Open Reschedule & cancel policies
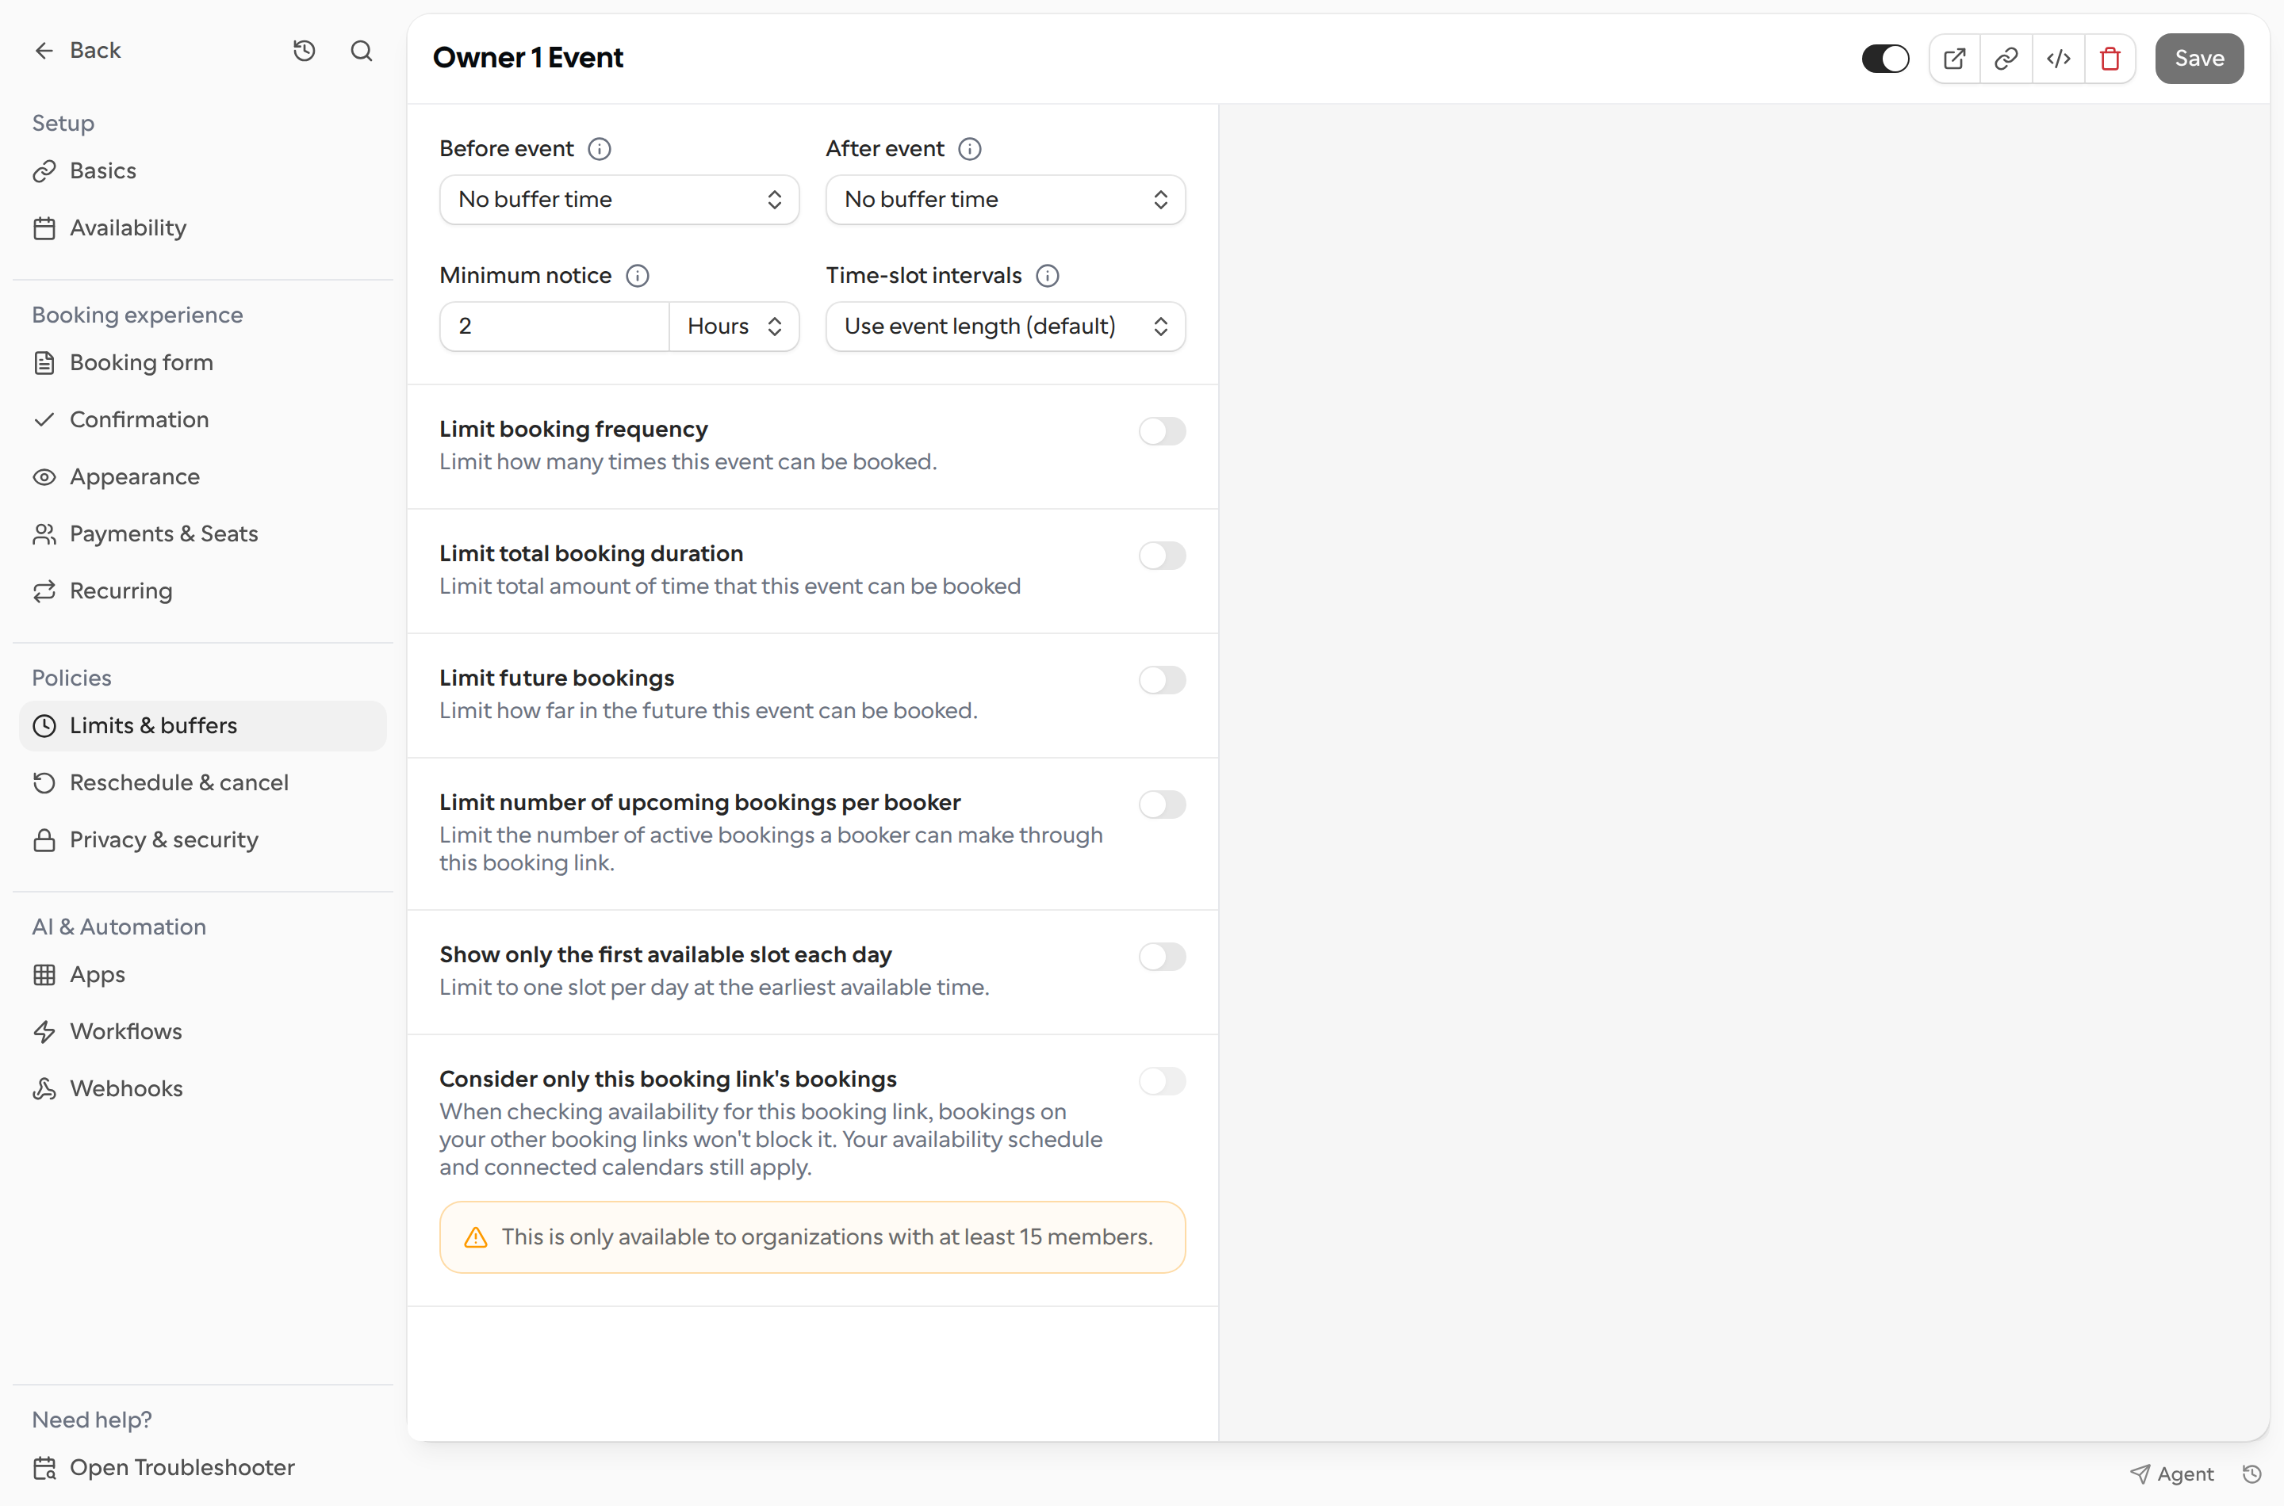 point(203,783)
